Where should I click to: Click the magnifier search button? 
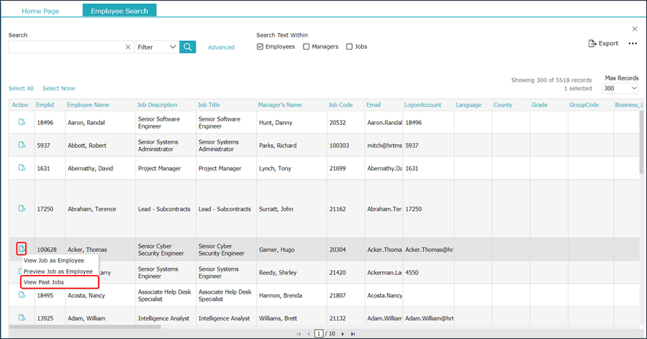(x=187, y=47)
